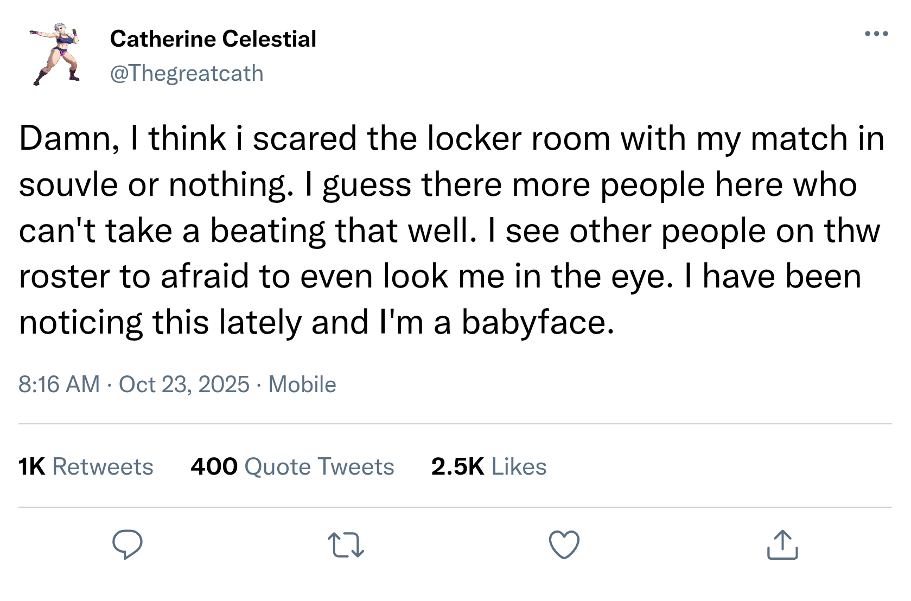The height and width of the screenshot is (601, 911).
Task: Click the Oct 23, 2025 date
Action: pos(184,385)
